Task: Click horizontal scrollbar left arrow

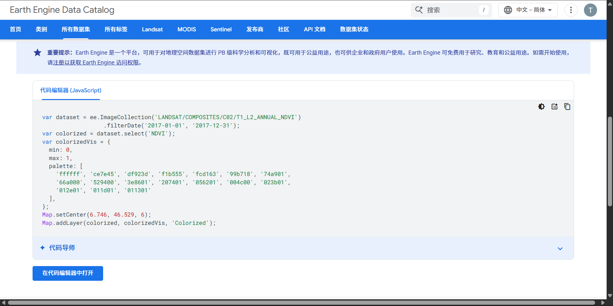Action: tap(4, 302)
